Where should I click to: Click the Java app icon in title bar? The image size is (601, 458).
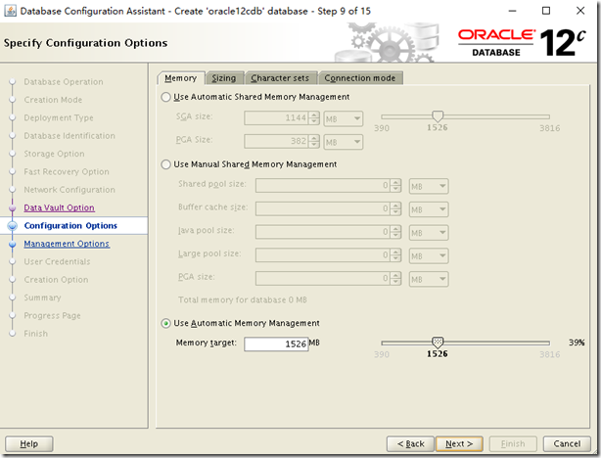pyautogui.click(x=11, y=11)
